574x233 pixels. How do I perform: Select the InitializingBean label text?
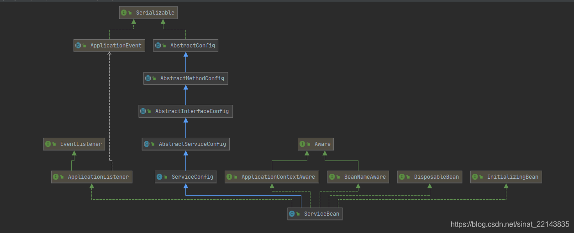(x=513, y=177)
